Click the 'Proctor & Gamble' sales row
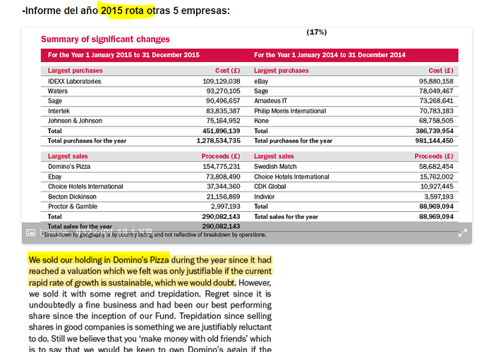The width and height of the screenshot is (486, 352). tap(140, 206)
